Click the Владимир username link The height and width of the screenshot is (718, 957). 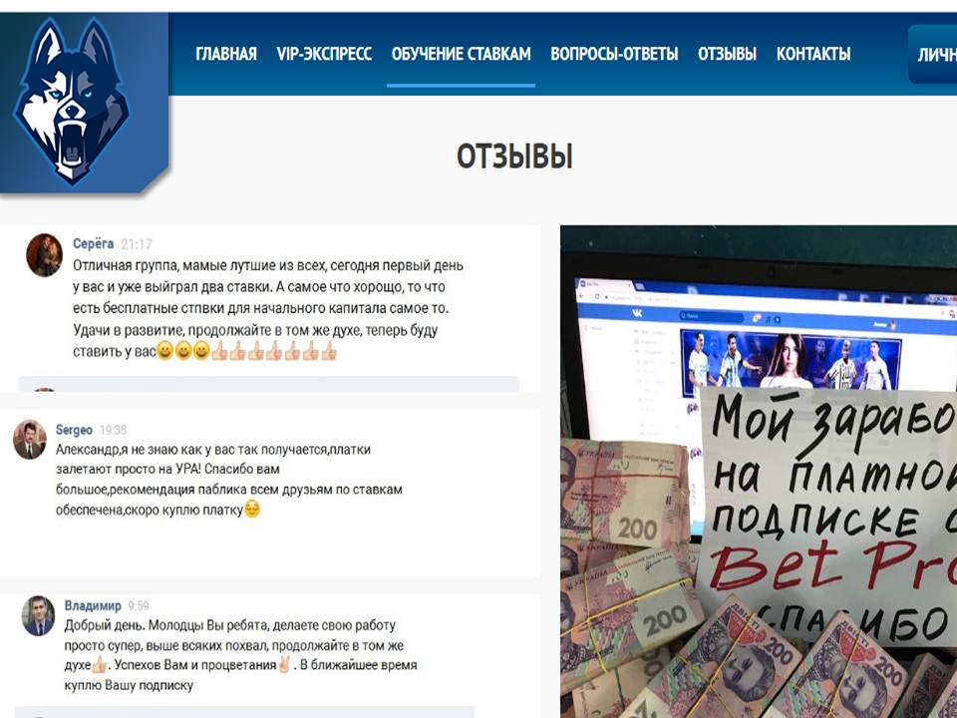(x=93, y=605)
